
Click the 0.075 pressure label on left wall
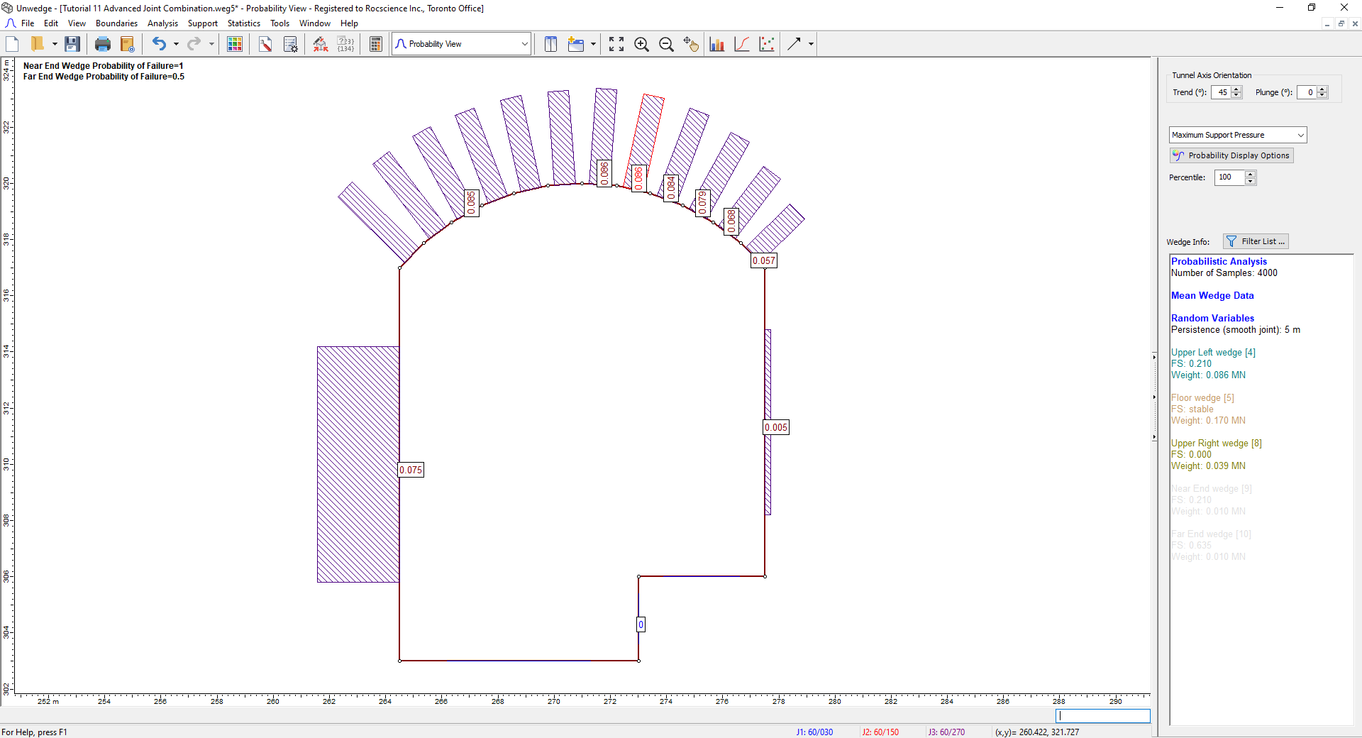coord(411,470)
